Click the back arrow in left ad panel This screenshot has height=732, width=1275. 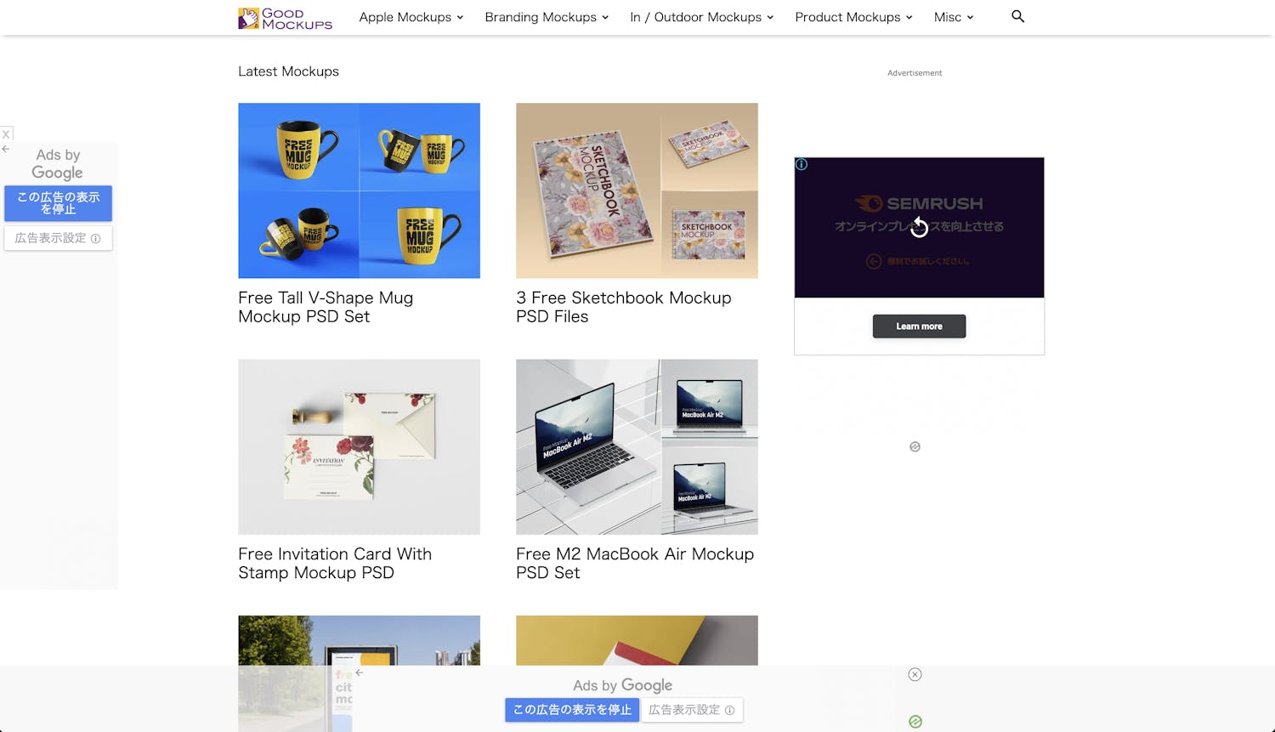pos(6,150)
